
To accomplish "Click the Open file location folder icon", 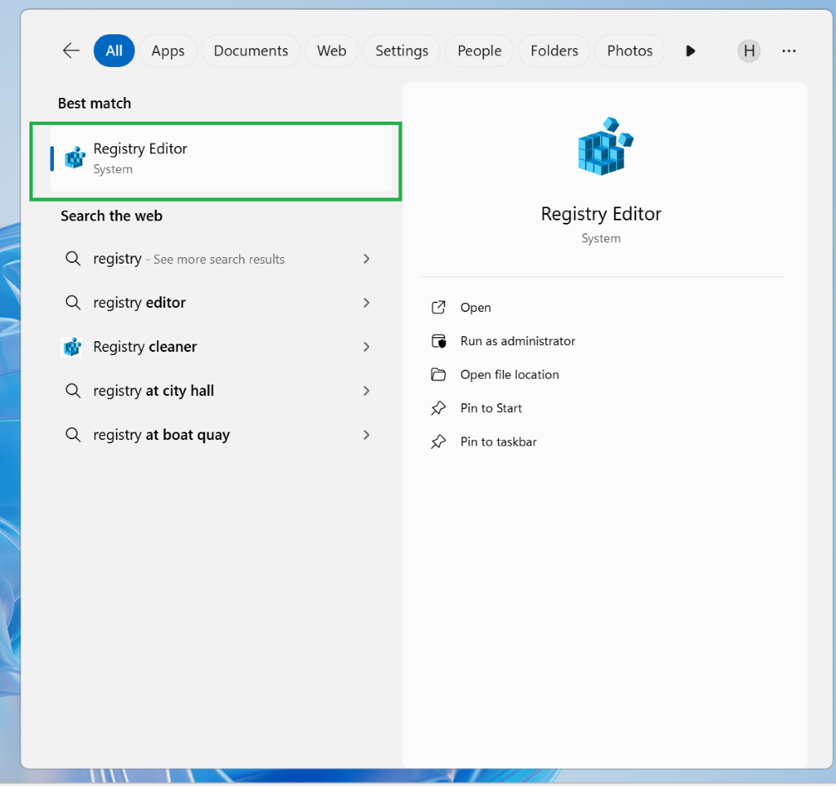I will point(438,375).
